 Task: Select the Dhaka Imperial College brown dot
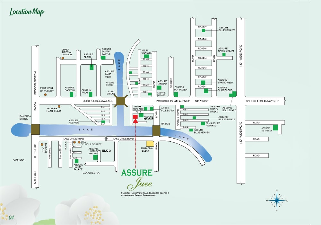click(63, 58)
